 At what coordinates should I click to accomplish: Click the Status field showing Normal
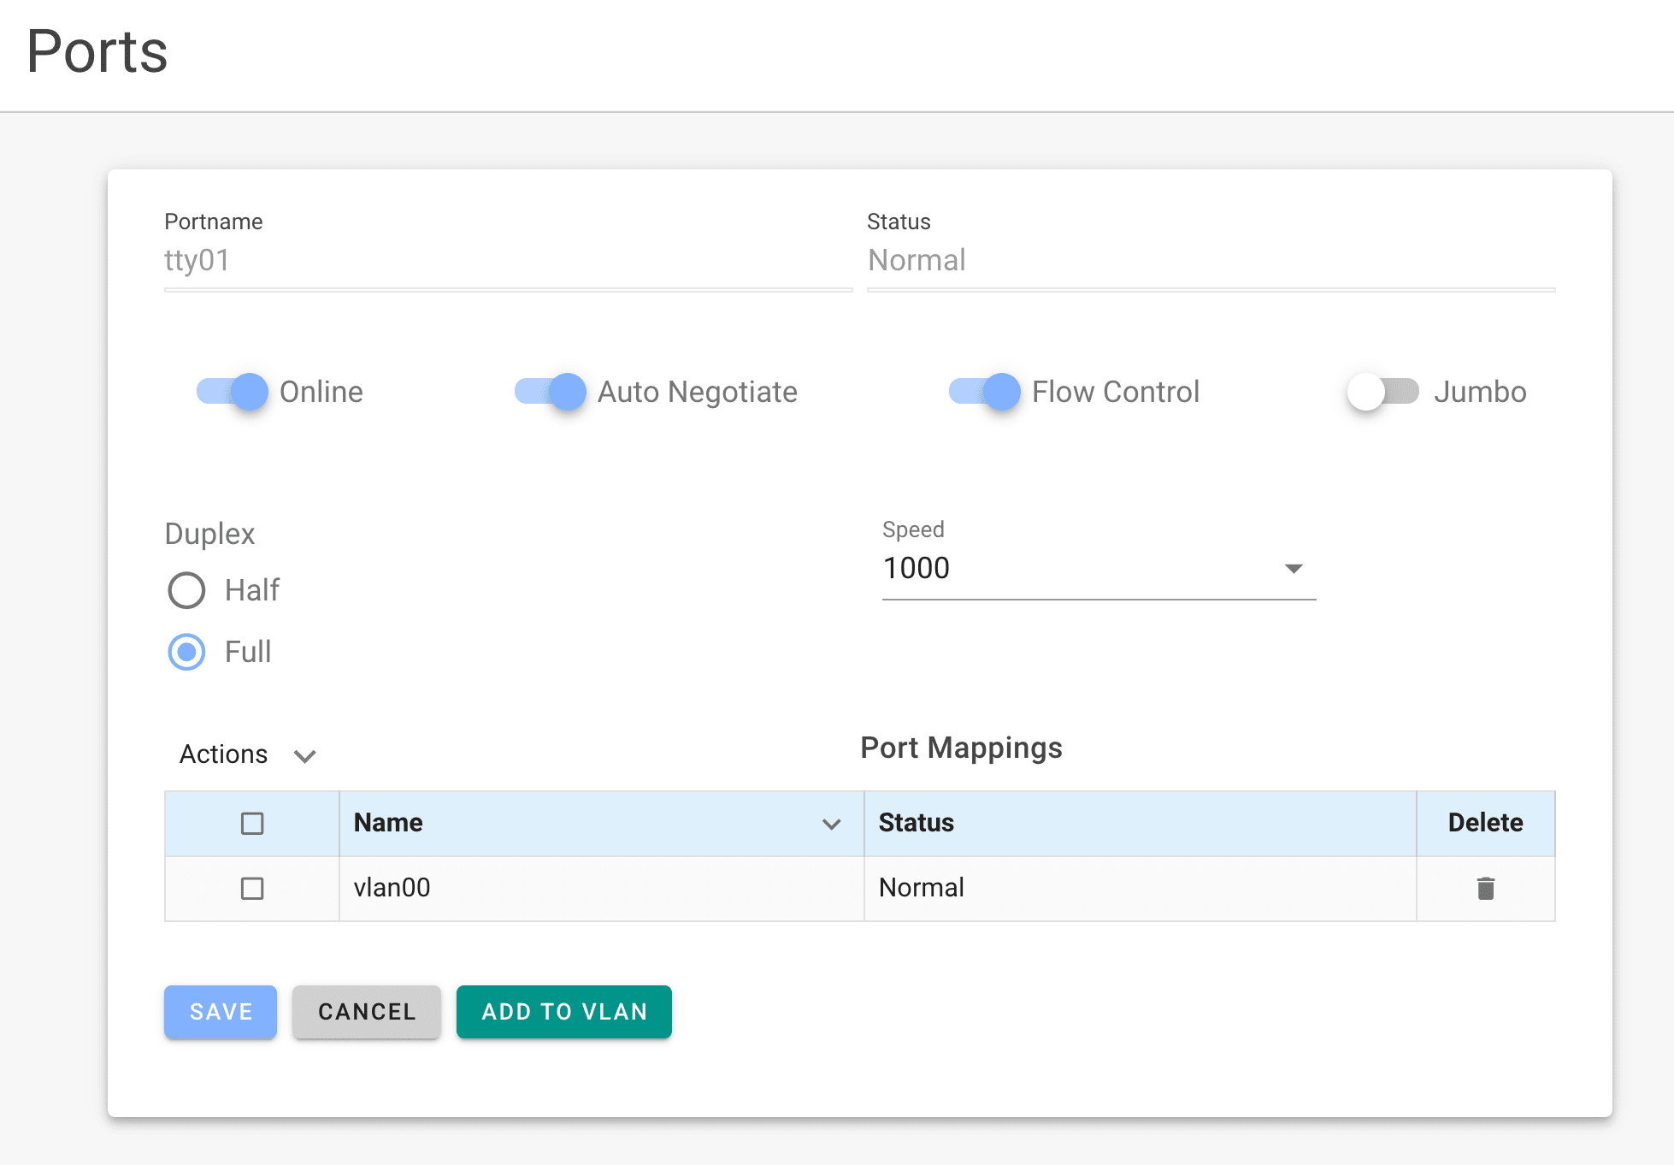coord(1211,260)
